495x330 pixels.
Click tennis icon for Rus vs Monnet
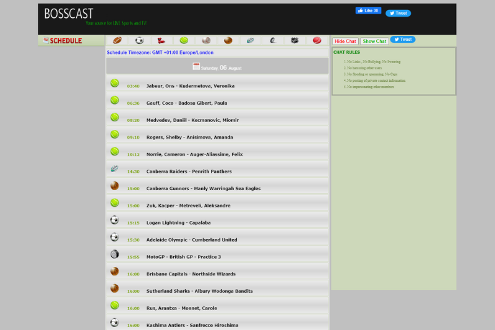coord(114,305)
